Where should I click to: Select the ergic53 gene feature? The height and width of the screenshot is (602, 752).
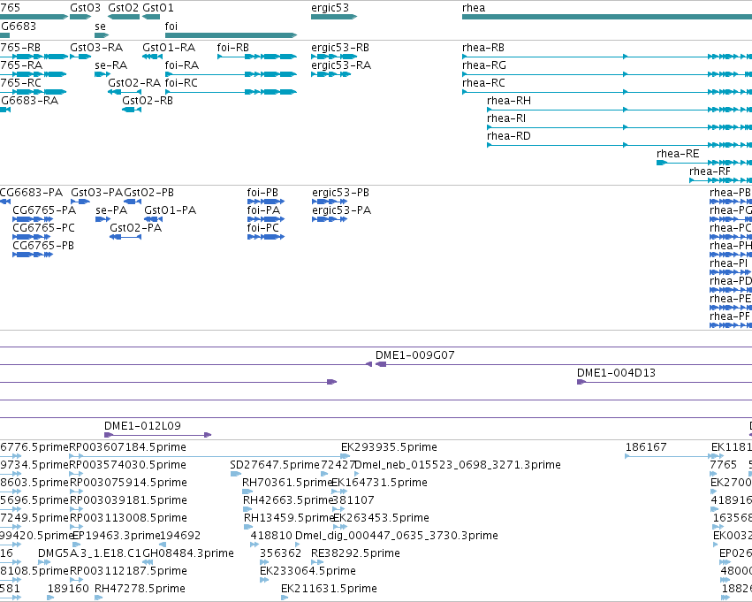pyautogui.click(x=334, y=17)
